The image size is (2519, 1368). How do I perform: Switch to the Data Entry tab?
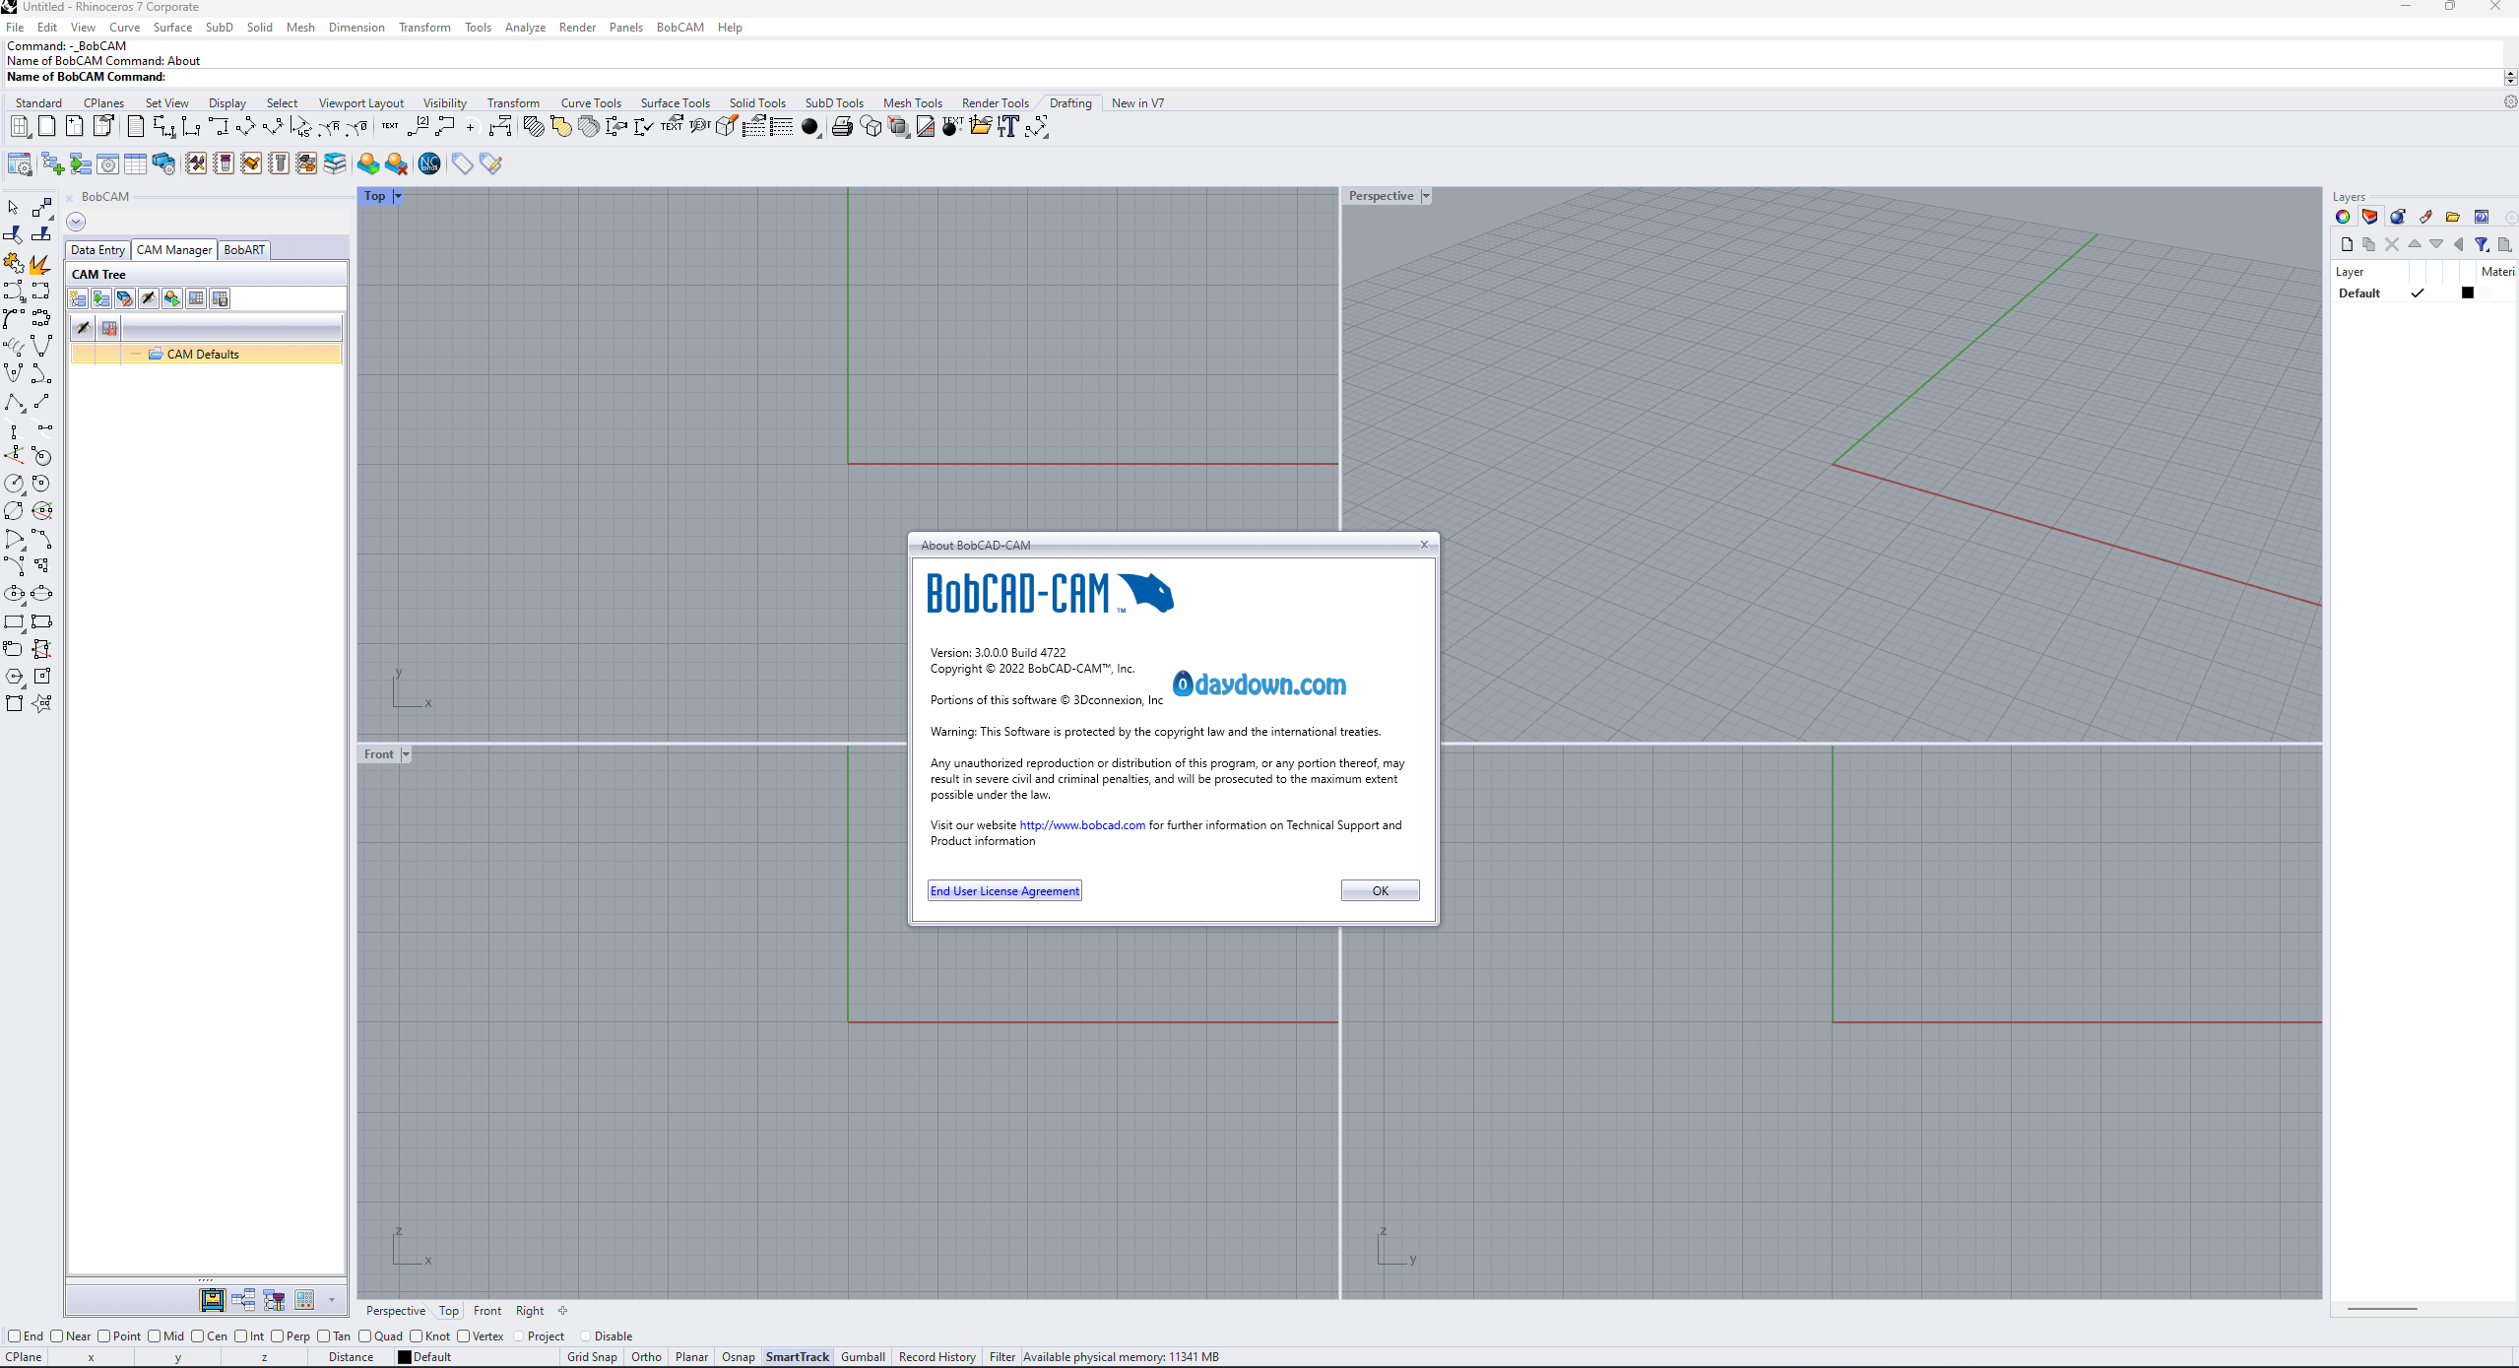coord(97,250)
